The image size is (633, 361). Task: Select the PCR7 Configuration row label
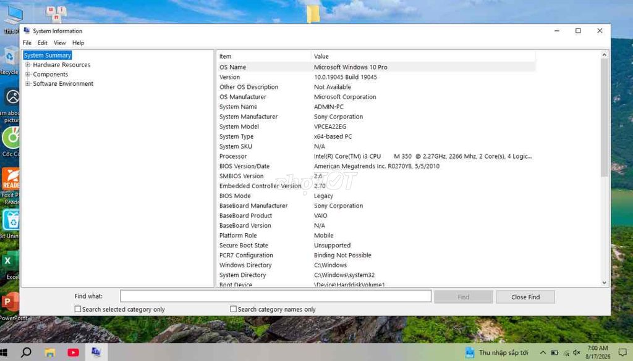point(246,255)
